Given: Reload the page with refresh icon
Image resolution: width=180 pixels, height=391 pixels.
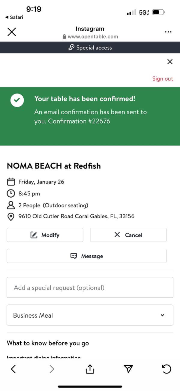Looking at the screenshot, I should pyautogui.click(x=167, y=369).
